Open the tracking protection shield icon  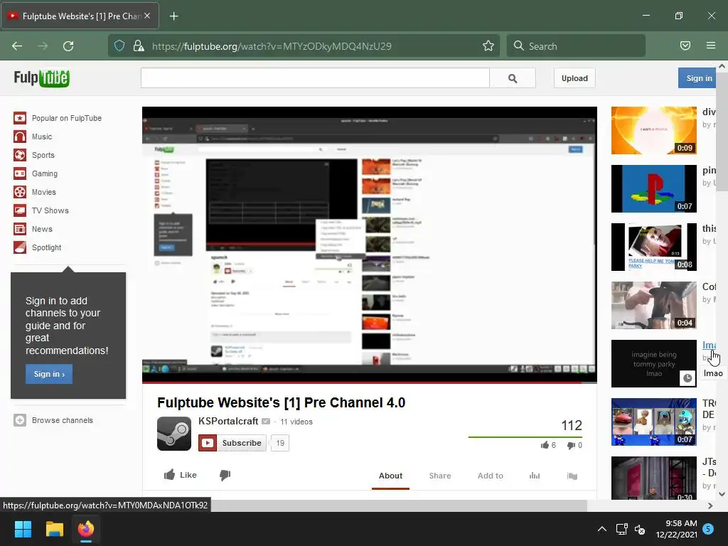(119, 45)
